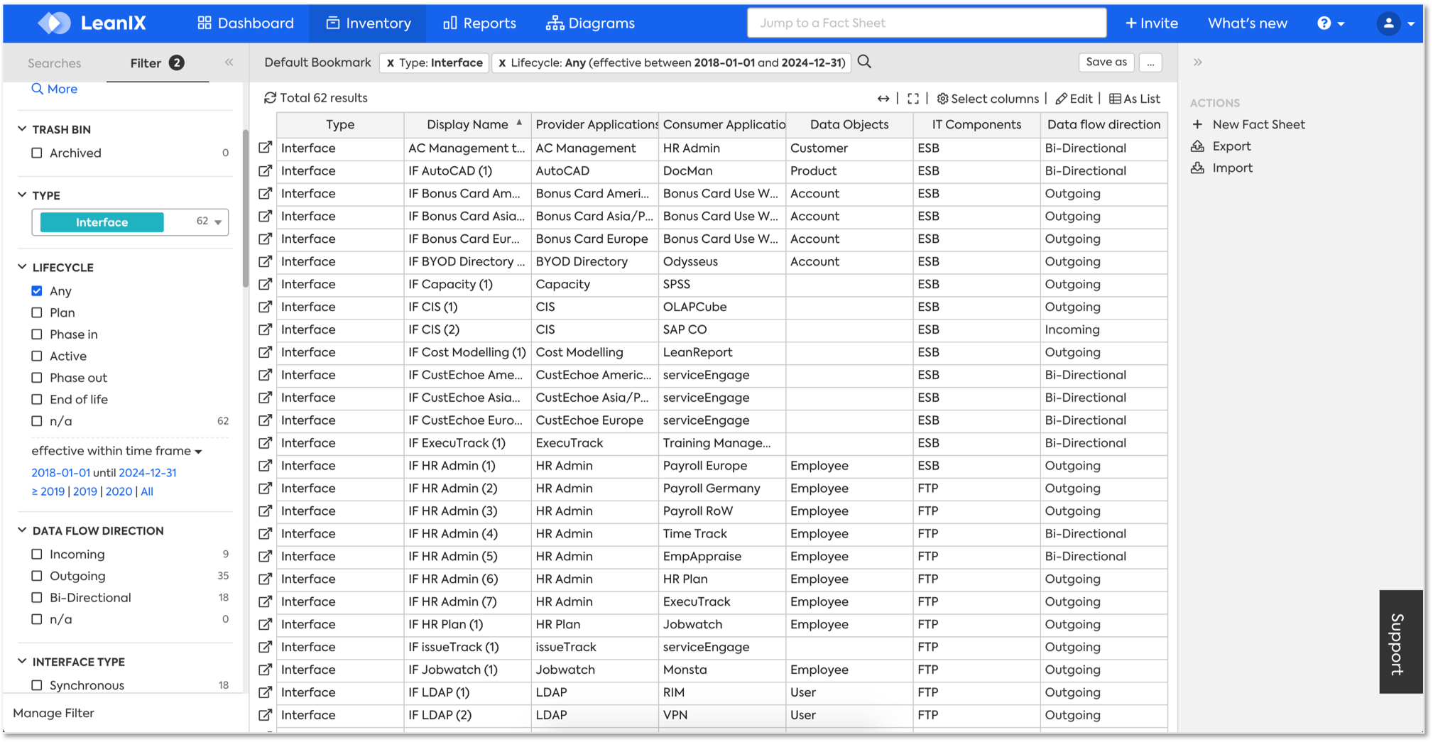This screenshot has width=1433, height=742.
Task: Collapse the TYPE filter section
Action: (x=23, y=195)
